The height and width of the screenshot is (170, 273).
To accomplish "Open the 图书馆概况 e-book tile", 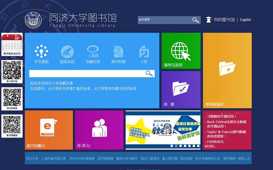I will (x=49, y=130).
